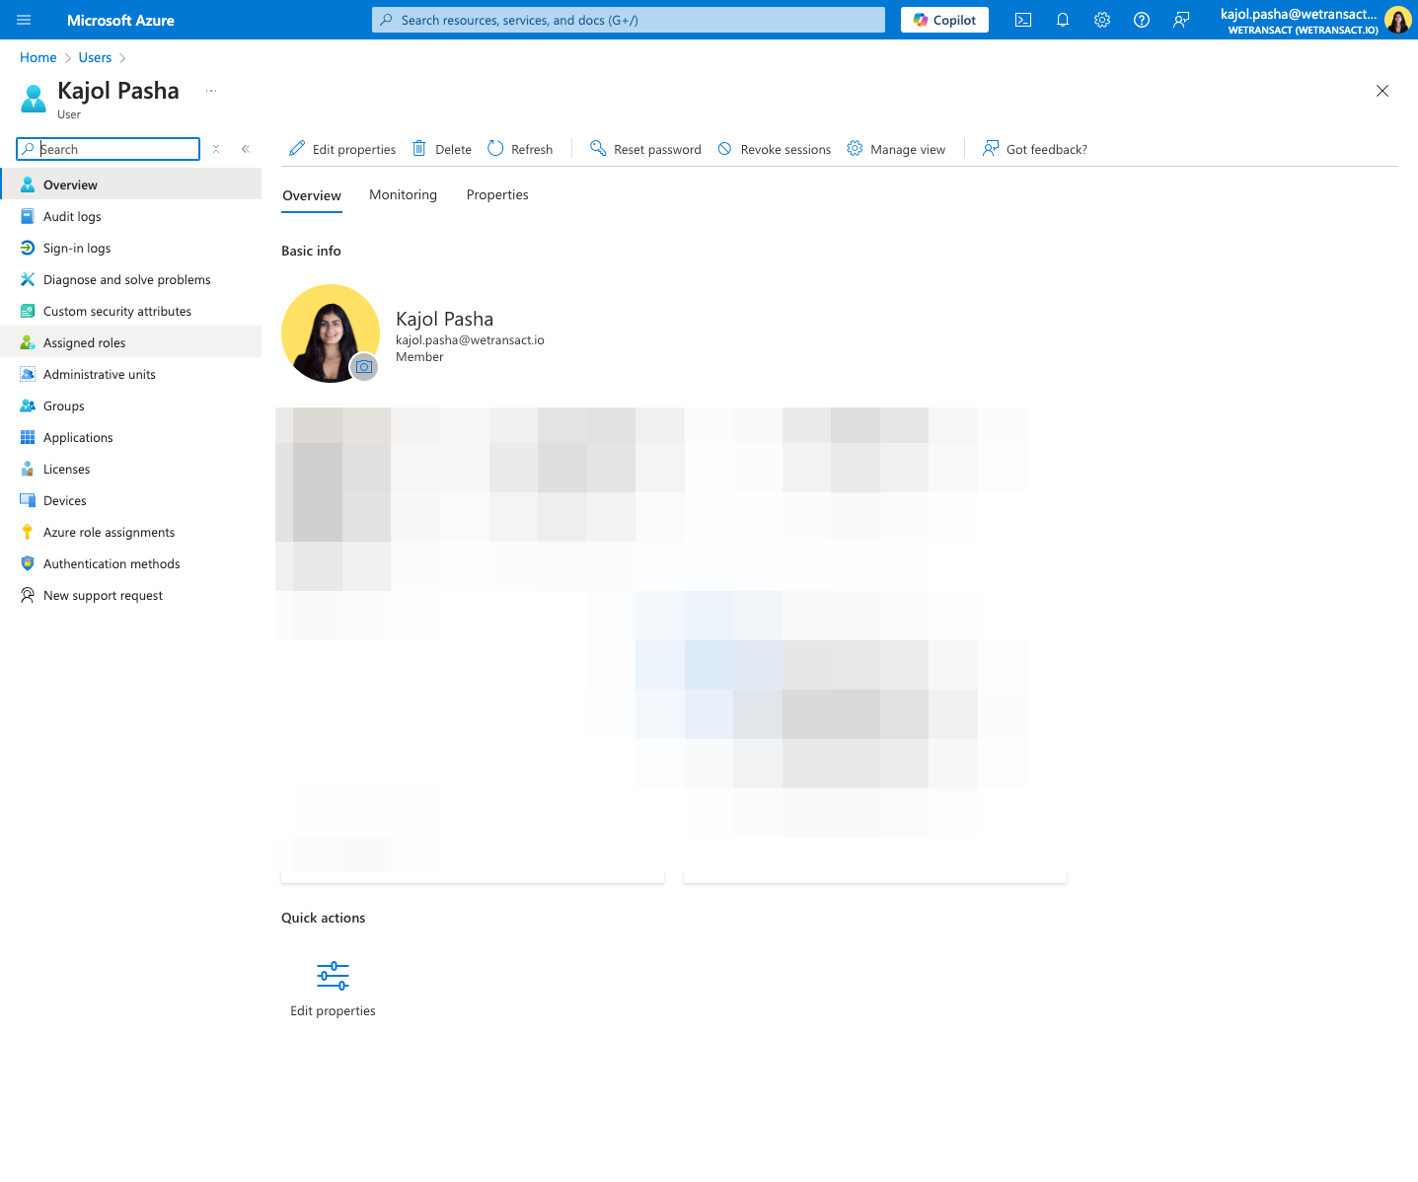Open portal settings gear
This screenshot has height=1182, width=1418.
tap(1102, 20)
